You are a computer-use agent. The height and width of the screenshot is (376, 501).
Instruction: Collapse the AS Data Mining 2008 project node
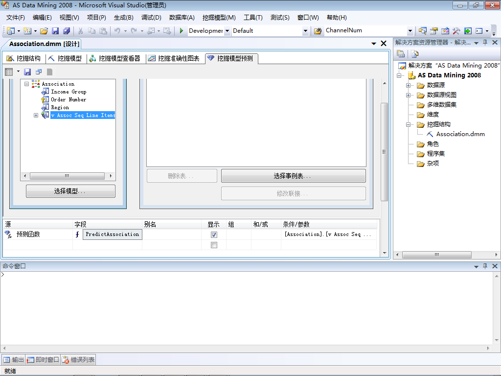coord(399,75)
